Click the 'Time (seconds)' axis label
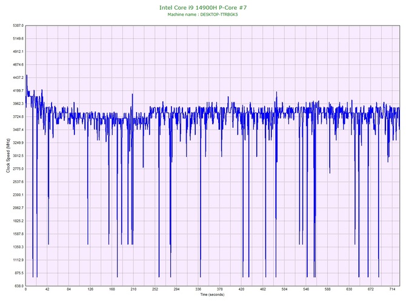The image size is (406, 305). 212,295
